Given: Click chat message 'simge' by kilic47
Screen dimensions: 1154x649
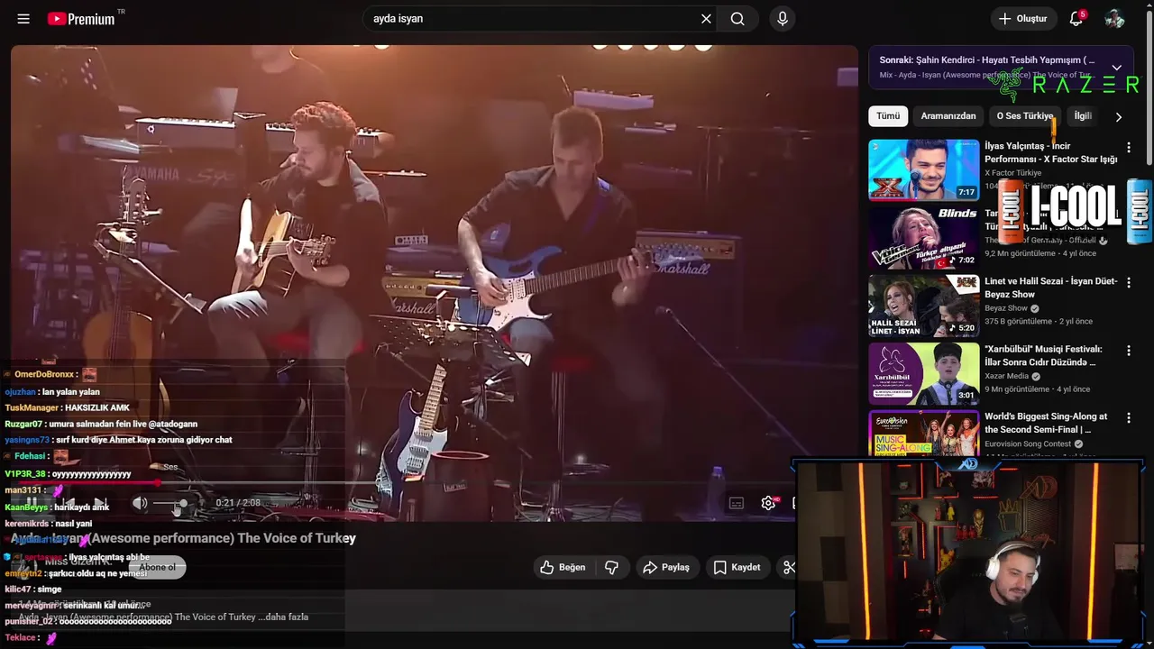Looking at the screenshot, I should tap(50, 589).
